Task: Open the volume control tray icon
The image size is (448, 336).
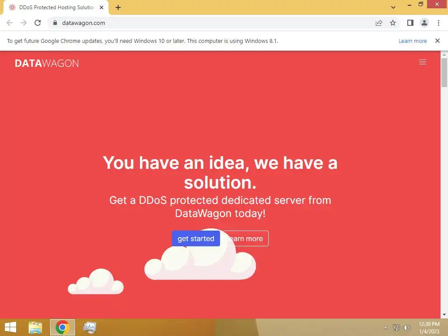Action: pos(407,327)
